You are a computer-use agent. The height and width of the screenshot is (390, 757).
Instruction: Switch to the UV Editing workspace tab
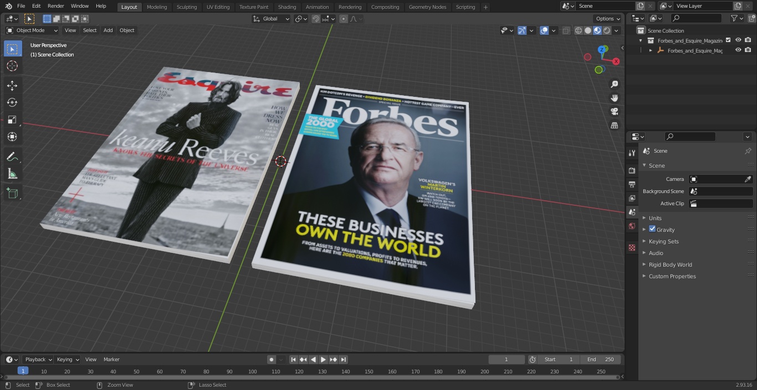218,7
